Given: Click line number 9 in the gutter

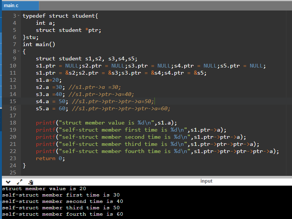Looking at the screenshot, I should pos(15,58).
